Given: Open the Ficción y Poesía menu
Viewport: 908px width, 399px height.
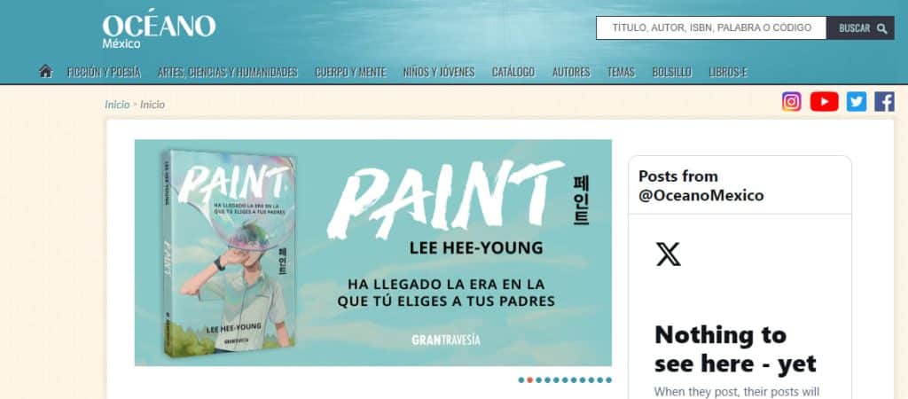Looking at the screenshot, I should 105,73.
